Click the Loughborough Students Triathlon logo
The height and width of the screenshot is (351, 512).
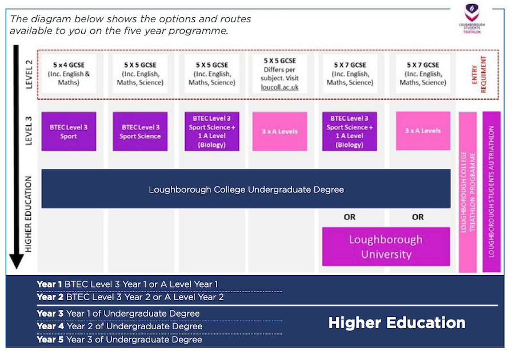(x=472, y=18)
